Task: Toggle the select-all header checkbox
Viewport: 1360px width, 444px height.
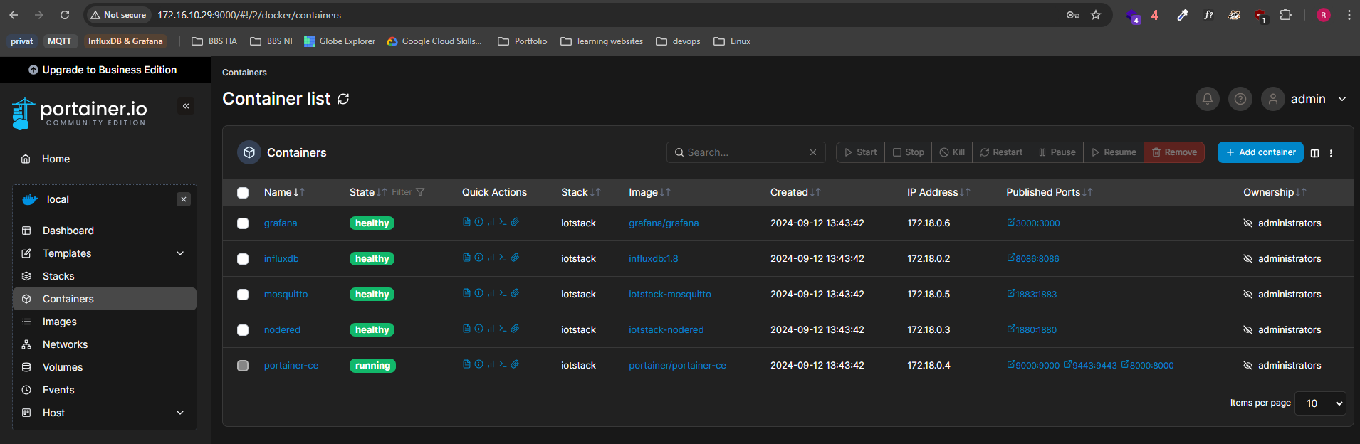Action: tap(243, 193)
